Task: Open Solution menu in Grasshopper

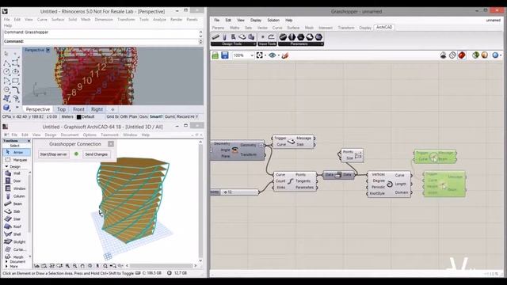Action: (273, 20)
